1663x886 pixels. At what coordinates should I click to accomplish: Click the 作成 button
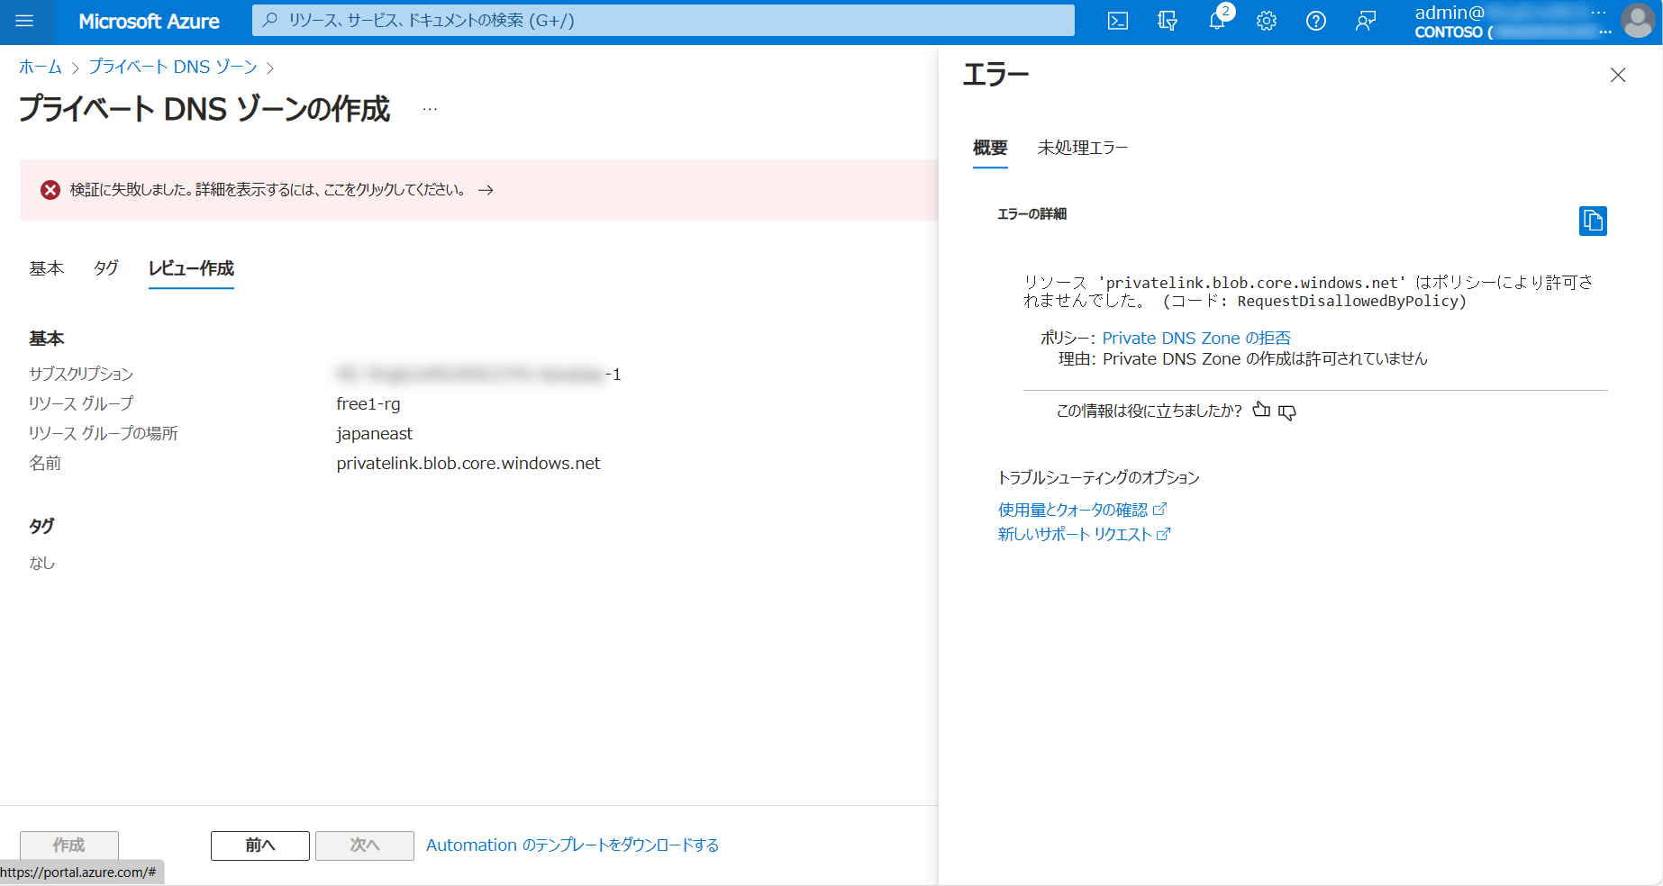point(69,845)
